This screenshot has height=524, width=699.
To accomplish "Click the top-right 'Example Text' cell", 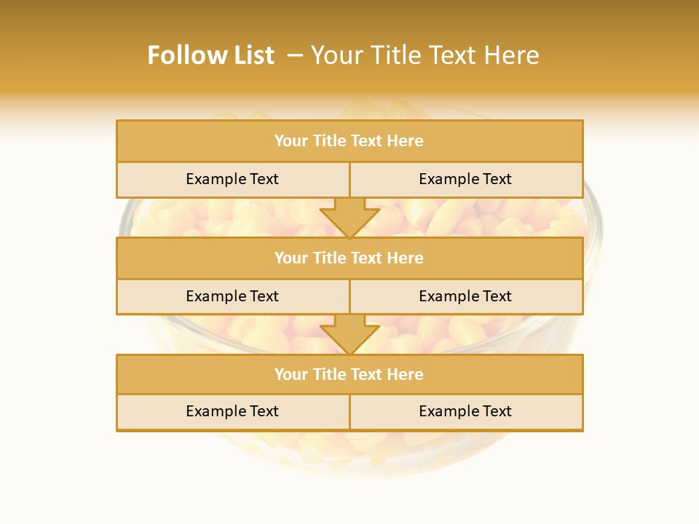I will click(x=466, y=179).
